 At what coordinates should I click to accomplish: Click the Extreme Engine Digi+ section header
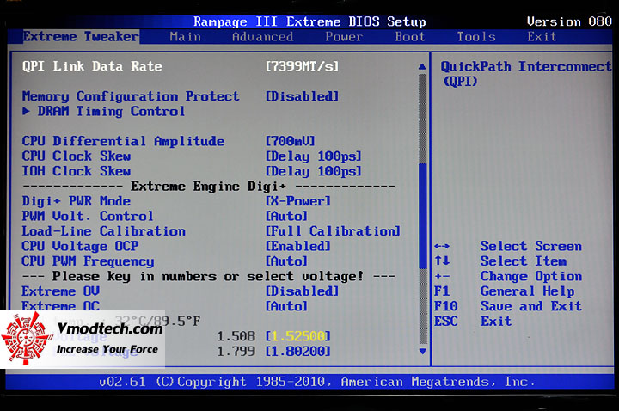208,186
